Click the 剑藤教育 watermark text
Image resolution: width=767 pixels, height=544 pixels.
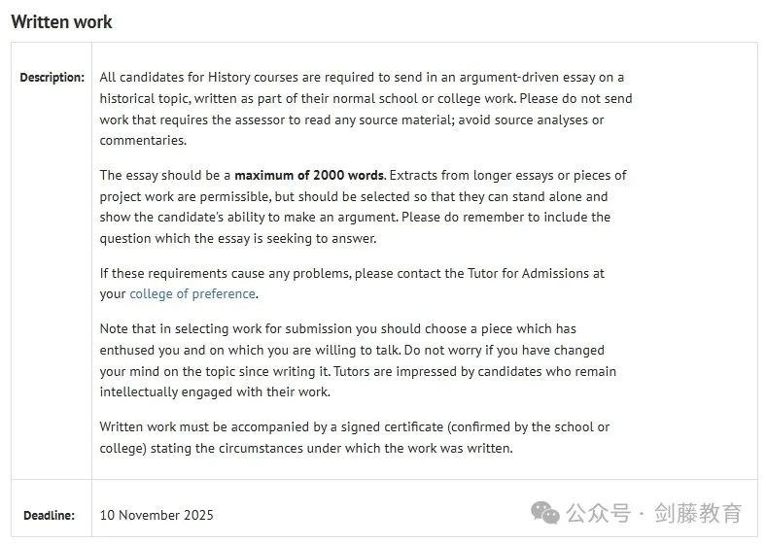[x=698, y=513]
